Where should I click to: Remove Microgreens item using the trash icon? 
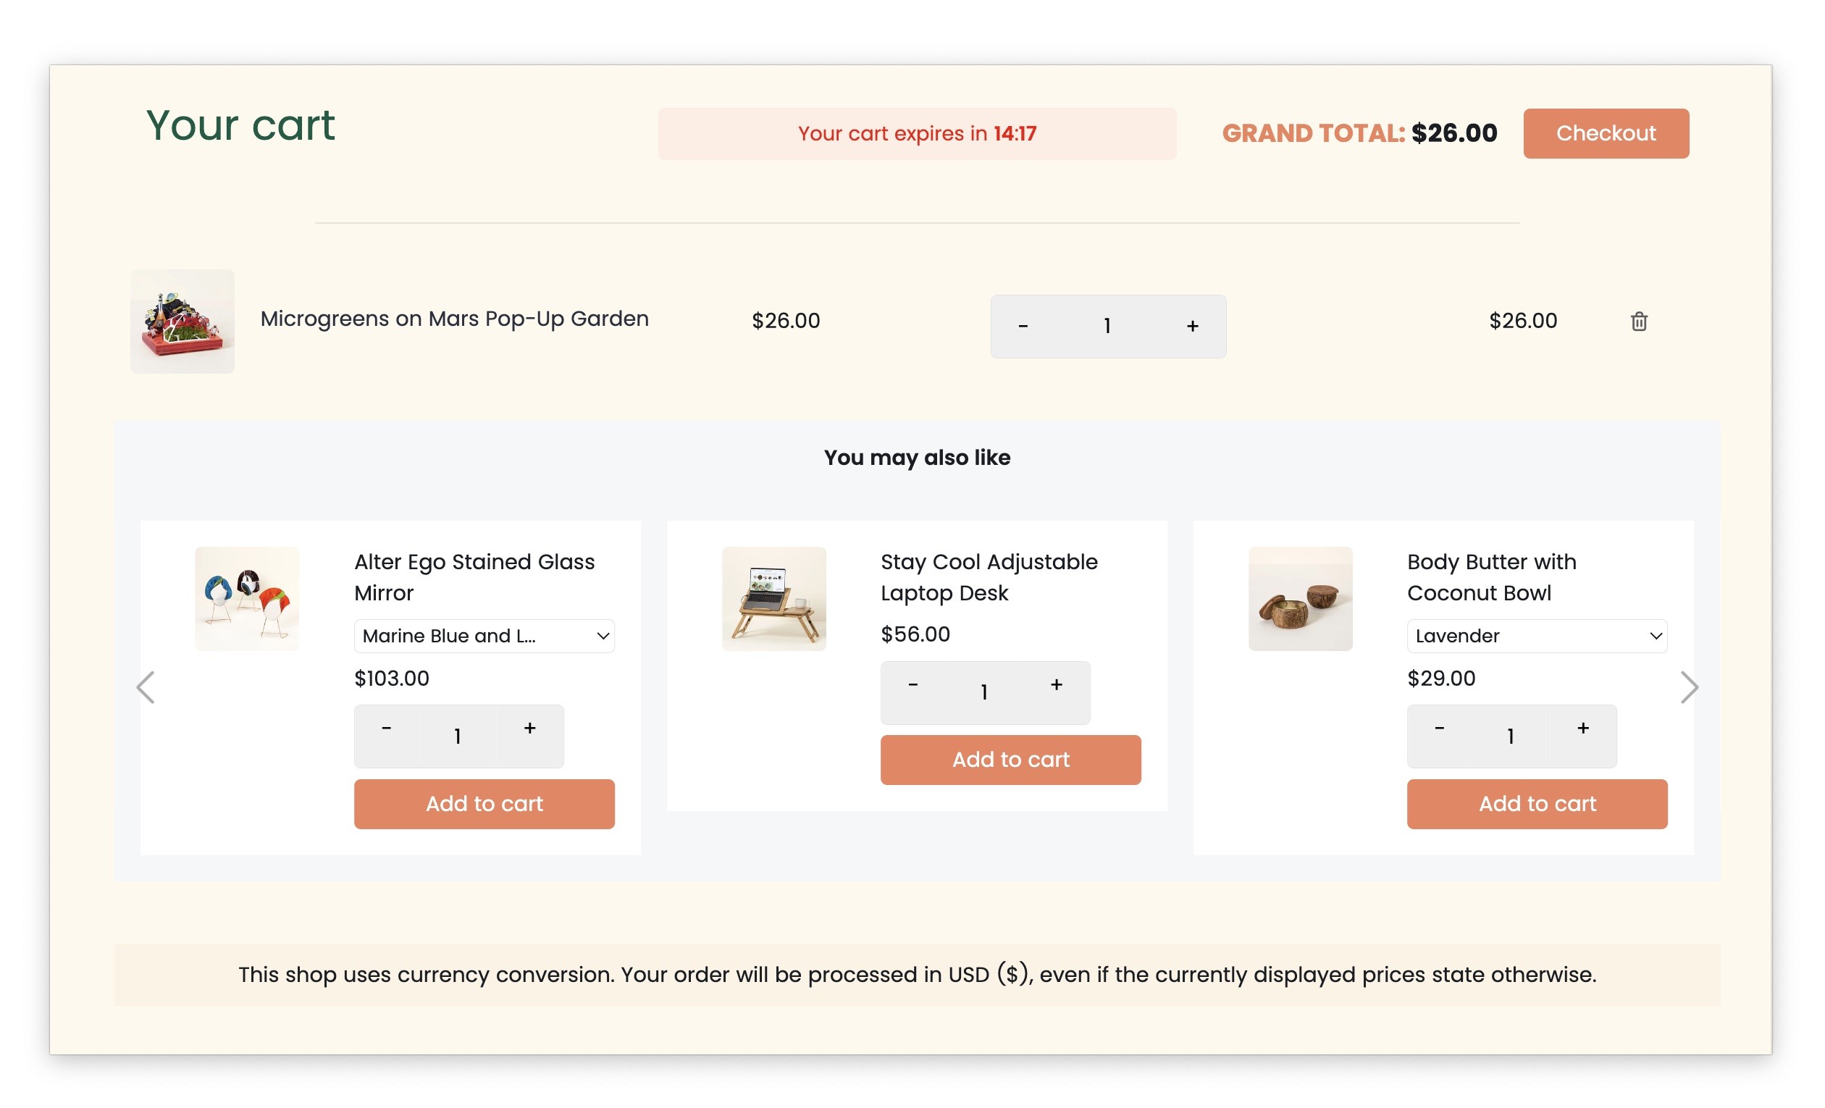1637,322
